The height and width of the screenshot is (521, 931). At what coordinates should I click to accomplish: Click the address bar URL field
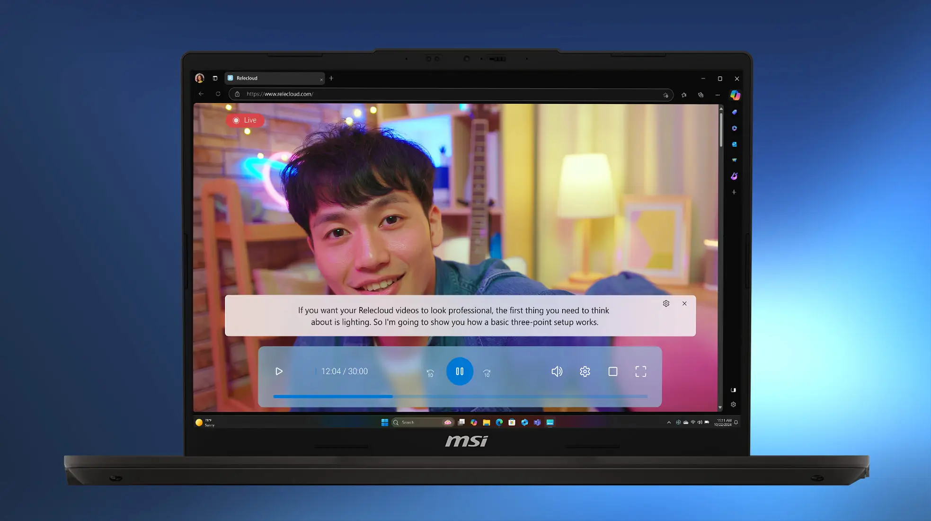(x=426, y=94)
